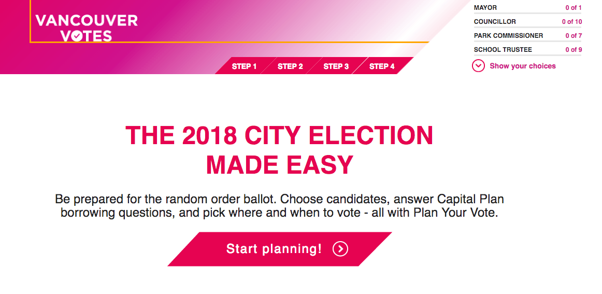Viewport: 602px width, 294px height.
Task: Select the Mayor category label
Action: [x=485, y=8]
